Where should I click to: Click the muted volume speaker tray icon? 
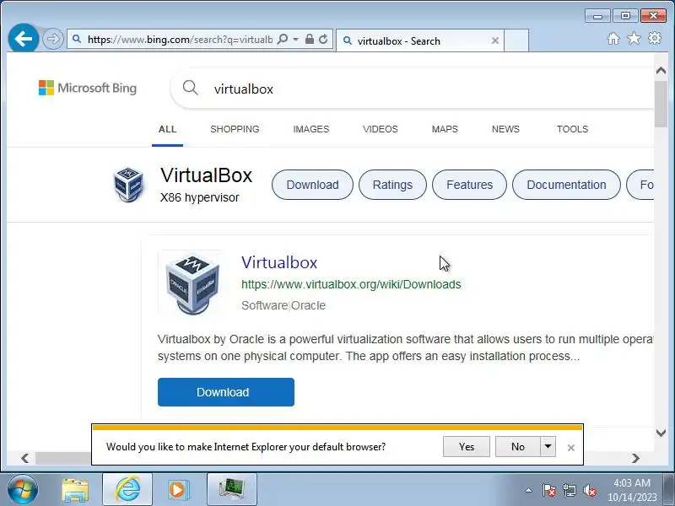pyautogui.click(x=589, y=490)
